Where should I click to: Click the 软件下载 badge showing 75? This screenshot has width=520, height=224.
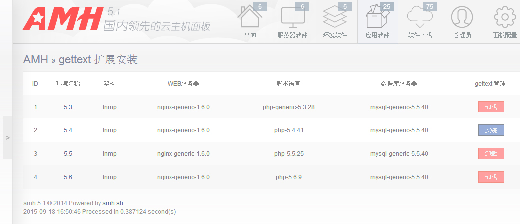429,6
